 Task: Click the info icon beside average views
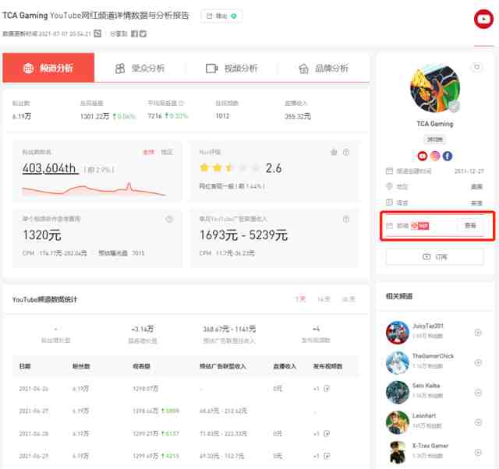(x=182, y=103)
